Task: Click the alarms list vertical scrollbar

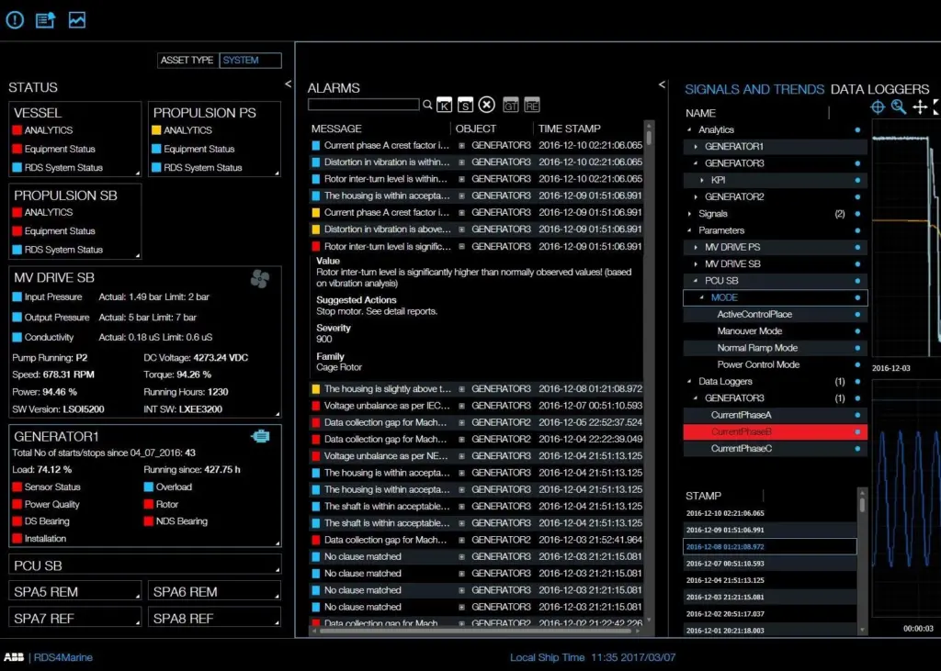Action: click(649, 372)
